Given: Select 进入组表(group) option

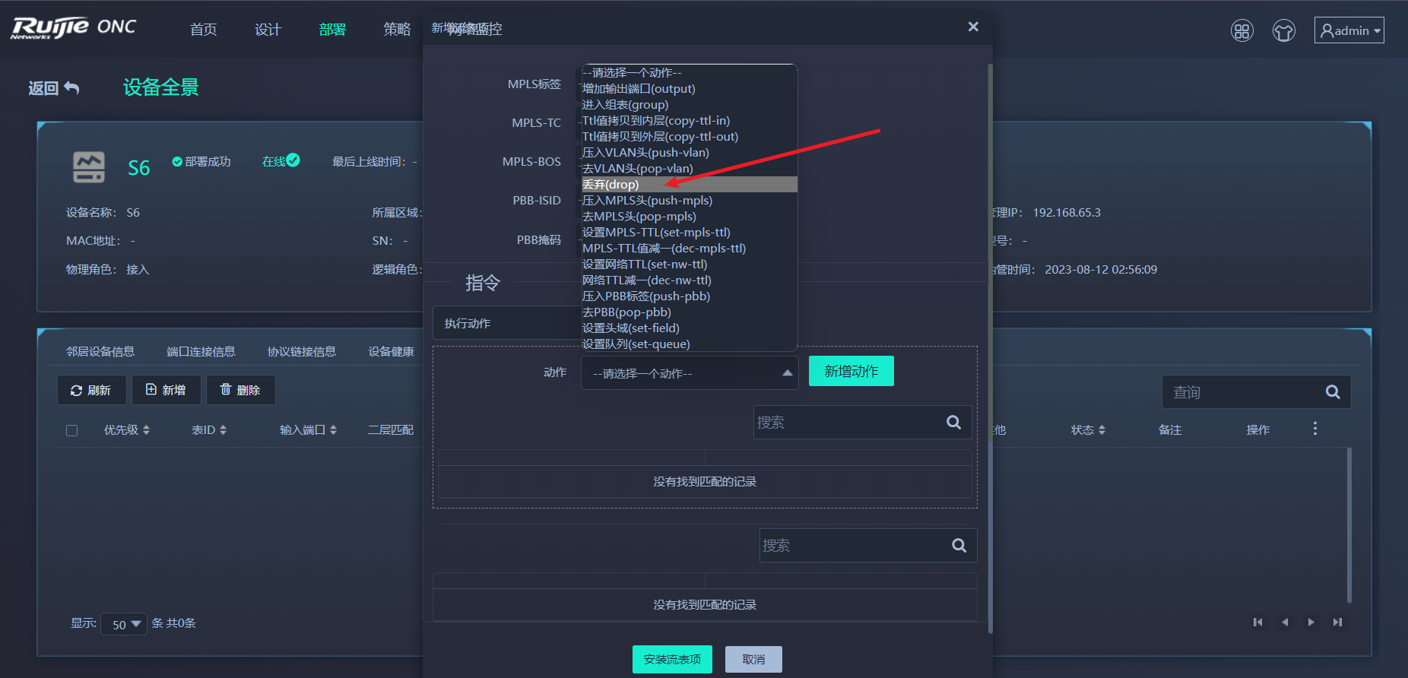Looking at the screenshot, I should 690,105.
